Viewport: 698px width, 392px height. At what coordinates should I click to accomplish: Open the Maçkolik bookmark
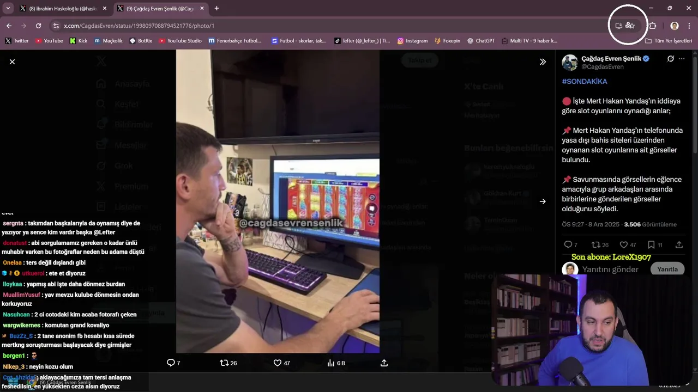(x=108, y=41)
